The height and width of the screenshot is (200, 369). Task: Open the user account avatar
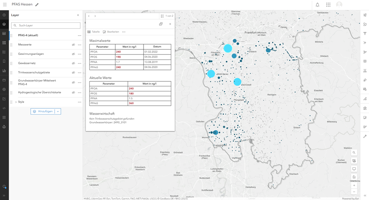[x=339, y=5]
